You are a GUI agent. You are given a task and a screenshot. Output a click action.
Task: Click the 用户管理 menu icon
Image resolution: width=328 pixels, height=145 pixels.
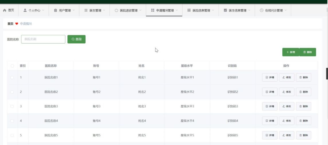click(56, 10)
